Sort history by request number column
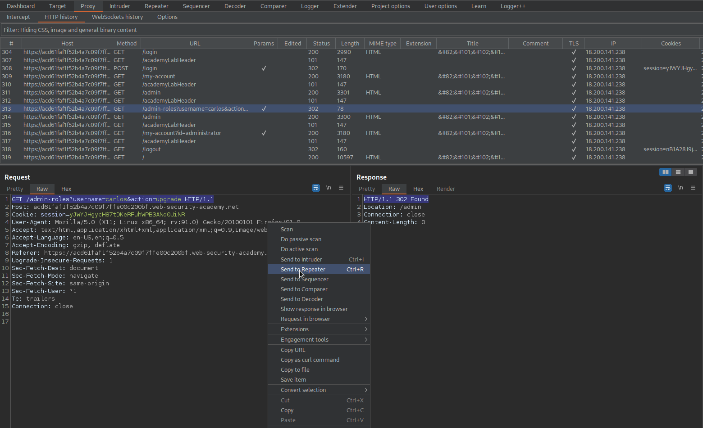 (11, 43)
